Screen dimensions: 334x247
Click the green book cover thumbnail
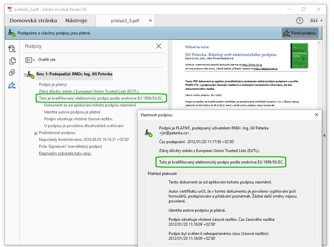[x=299, y=56]
